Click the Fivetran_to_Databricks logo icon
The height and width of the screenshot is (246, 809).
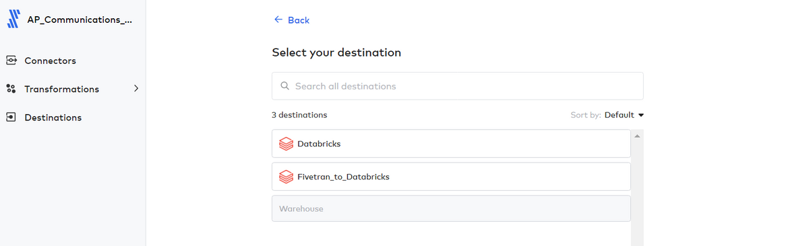[x=286, y=177]
